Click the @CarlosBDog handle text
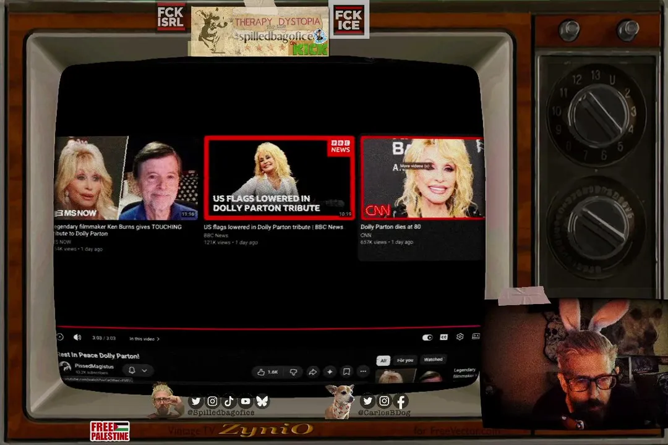This screenshot has height=445, width=668. click(384, 413)
